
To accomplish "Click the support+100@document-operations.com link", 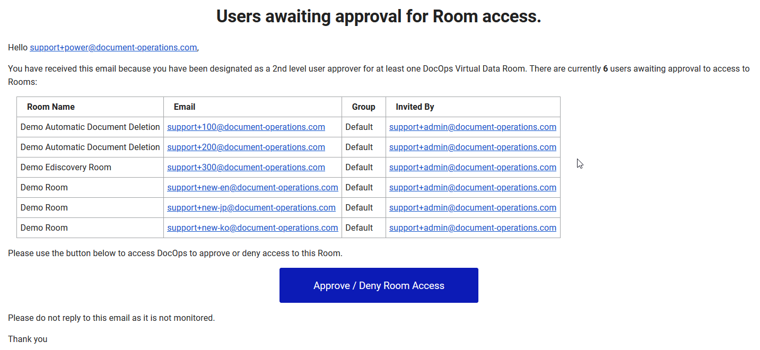I will (x=246, y=127).
